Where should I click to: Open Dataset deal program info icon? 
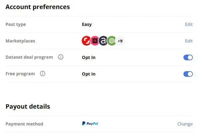pos(61,57)
